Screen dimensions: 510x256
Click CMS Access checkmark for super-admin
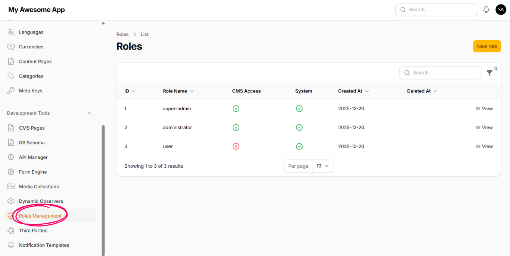point(236,109)
